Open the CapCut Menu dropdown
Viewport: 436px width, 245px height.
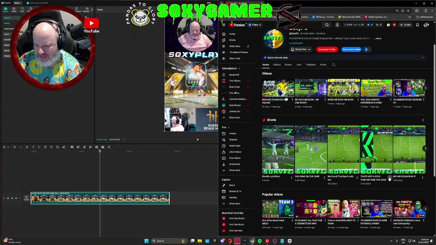pos(17,3)
